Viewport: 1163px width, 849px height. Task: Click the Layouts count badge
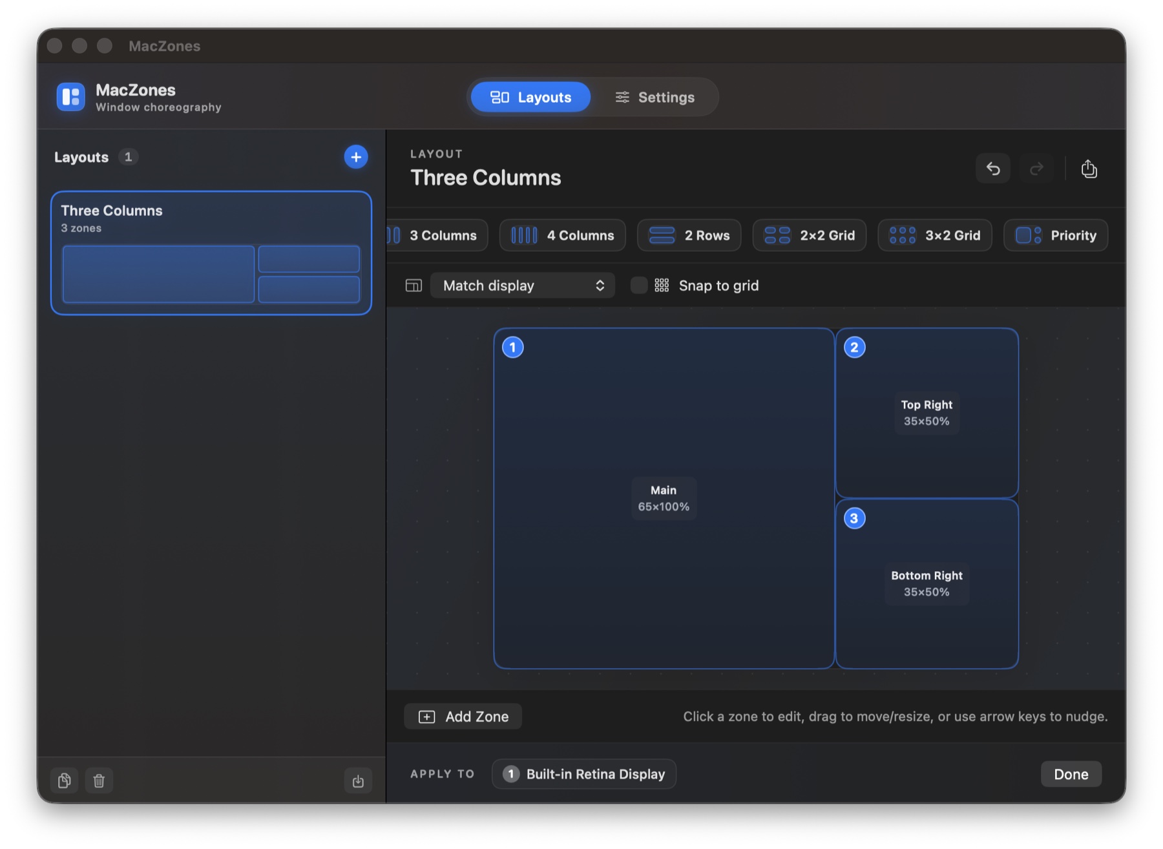[x=128, y=157]
